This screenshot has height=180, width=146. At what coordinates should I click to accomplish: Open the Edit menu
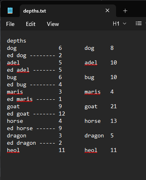(x=31, y=24)
